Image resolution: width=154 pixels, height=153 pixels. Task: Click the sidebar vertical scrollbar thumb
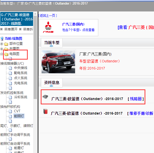pyautogui.click(x=35, y=57)
